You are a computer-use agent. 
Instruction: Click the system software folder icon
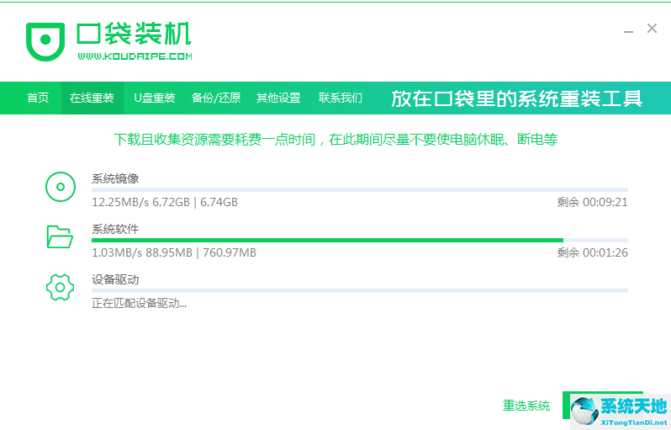60,236
